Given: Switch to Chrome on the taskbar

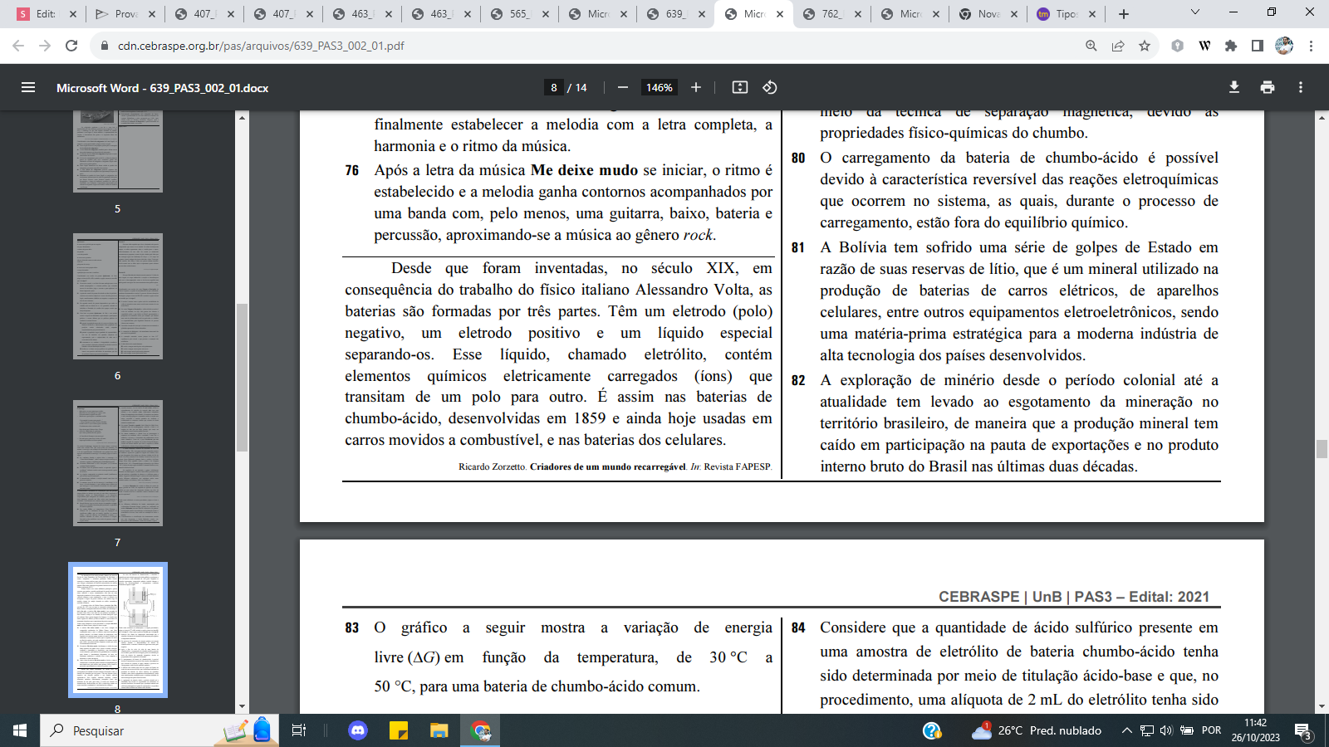Looking at the screenshot, I should pyautogui.click(x=481, y=730).
